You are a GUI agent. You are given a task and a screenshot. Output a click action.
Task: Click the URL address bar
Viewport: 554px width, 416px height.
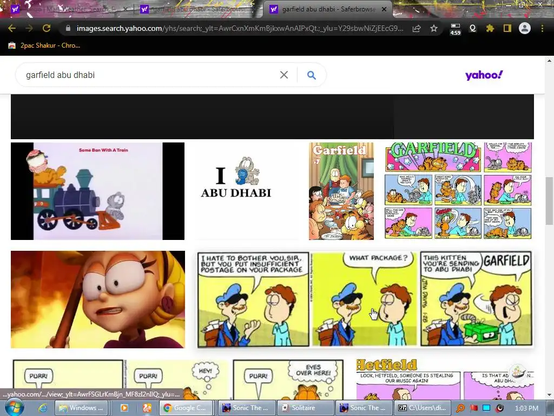pyautogui.click(x=240, y=29)
